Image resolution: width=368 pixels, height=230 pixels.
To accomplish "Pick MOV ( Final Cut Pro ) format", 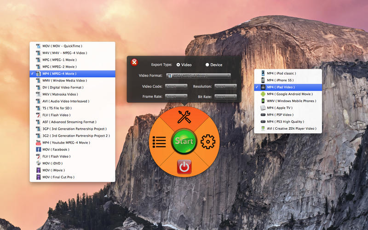I will tap(58, 177).
